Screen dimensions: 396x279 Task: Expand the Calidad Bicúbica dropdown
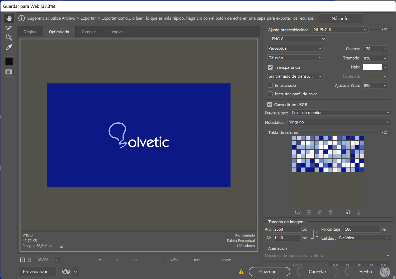[364, 238]
